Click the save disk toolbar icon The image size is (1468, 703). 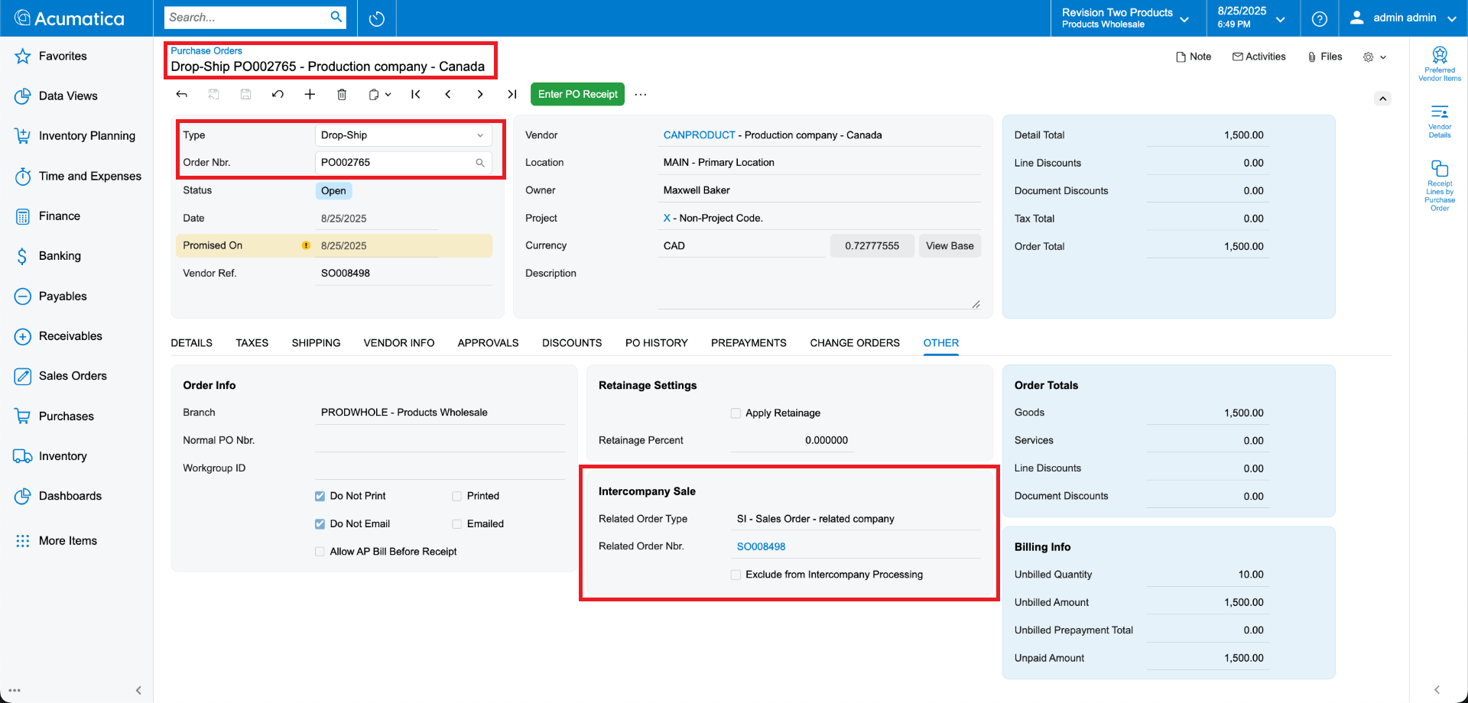point(245,94)
